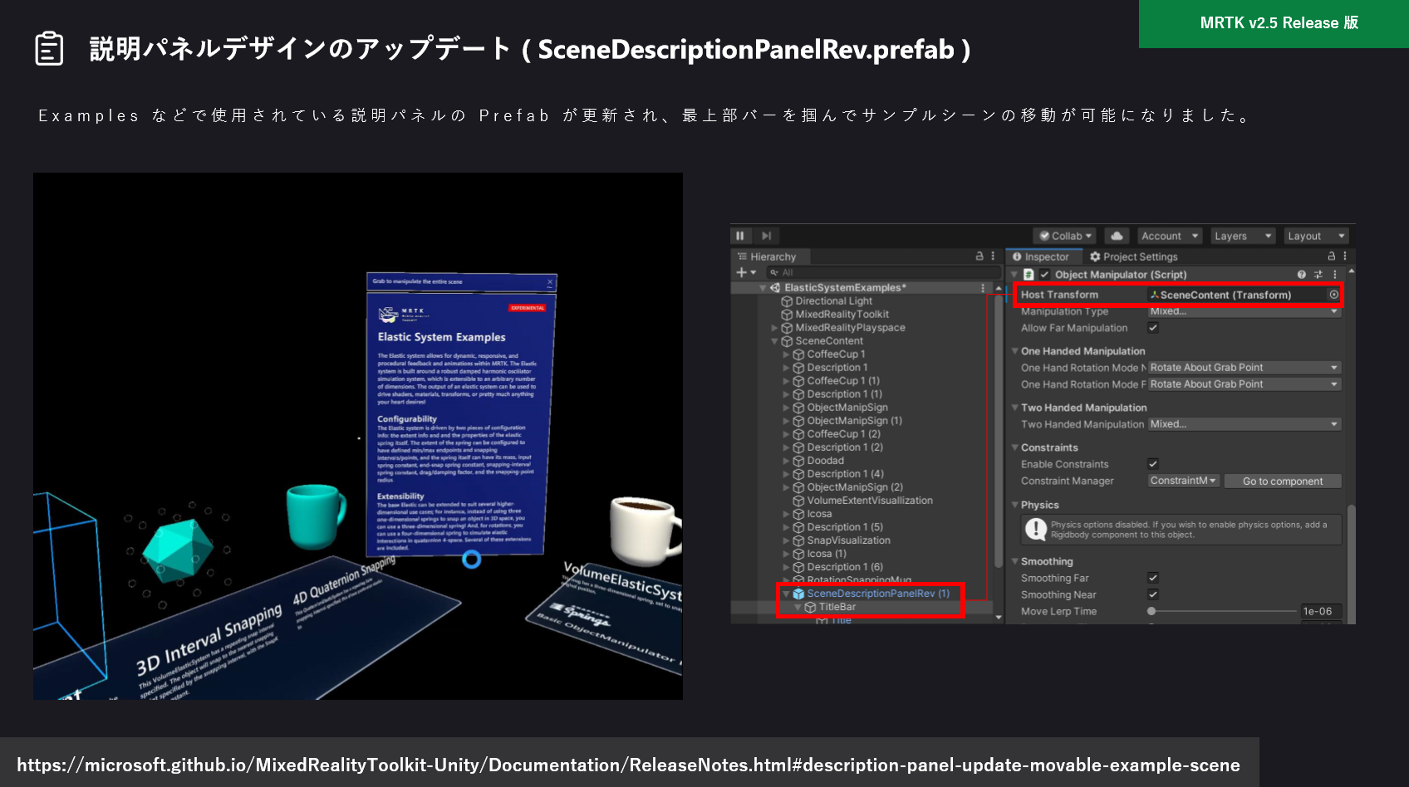Toggle Enable Constraints checkbox
Viewport: 1409px width, 787px height.
pos(1153,464)
